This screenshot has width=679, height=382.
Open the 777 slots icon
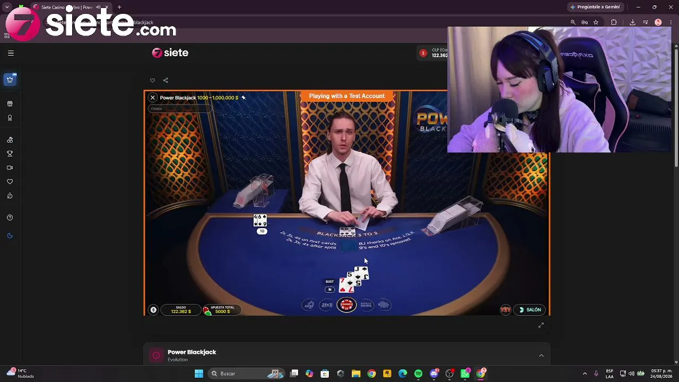(506, 310)
